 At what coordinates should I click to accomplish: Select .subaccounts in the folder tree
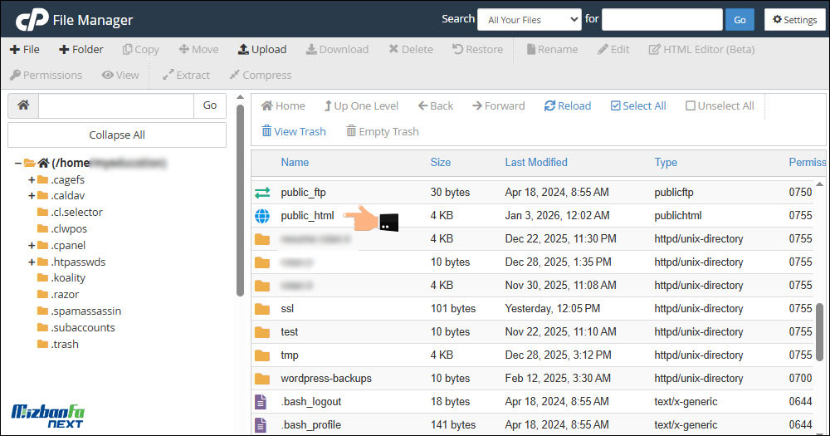pyautogui.click(x=82, y=327)
